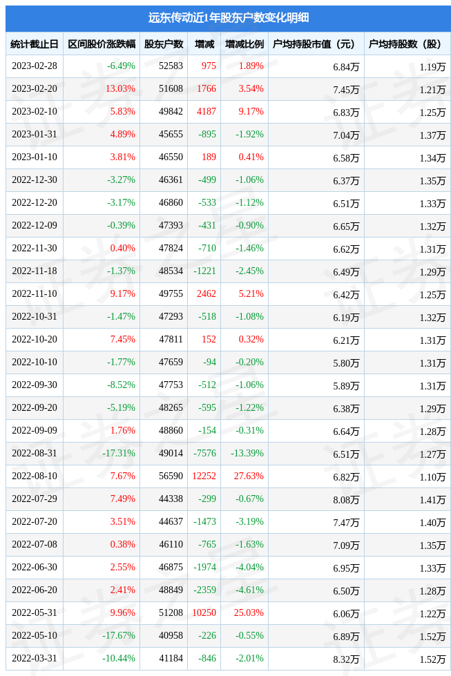Screen dimensions: 451x676
Task: Select the 6.64万 market value cell
Action: (x=346, y=432)
